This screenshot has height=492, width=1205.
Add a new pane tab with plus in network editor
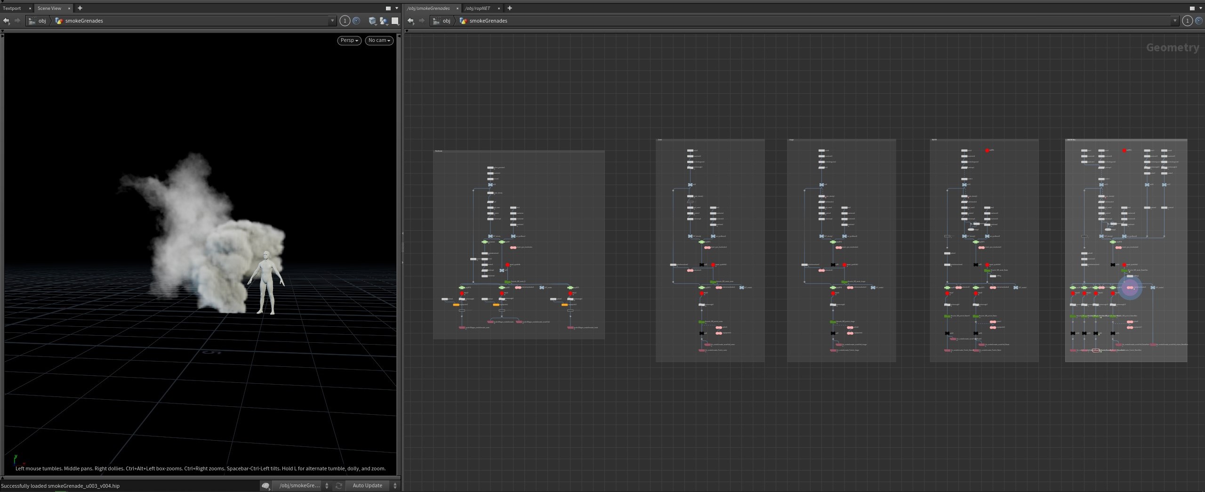[x=509, y=8]
